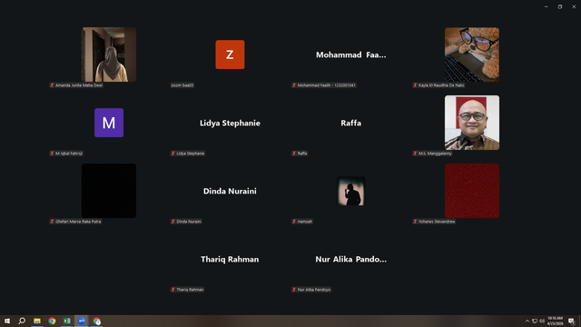The width and height of the screenshot is (581, 327).
Task: Click muted mic icon beside Hamzah label
Action: coord(294,222)
